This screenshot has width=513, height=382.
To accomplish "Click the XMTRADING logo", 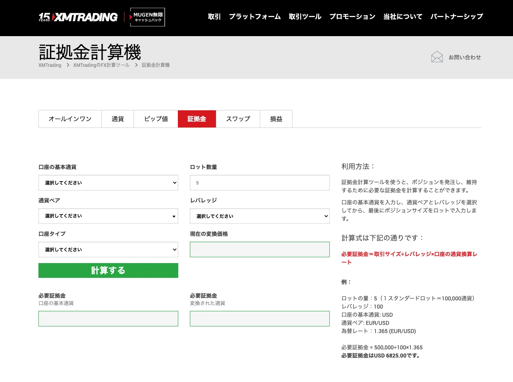I will pos(78,17).
